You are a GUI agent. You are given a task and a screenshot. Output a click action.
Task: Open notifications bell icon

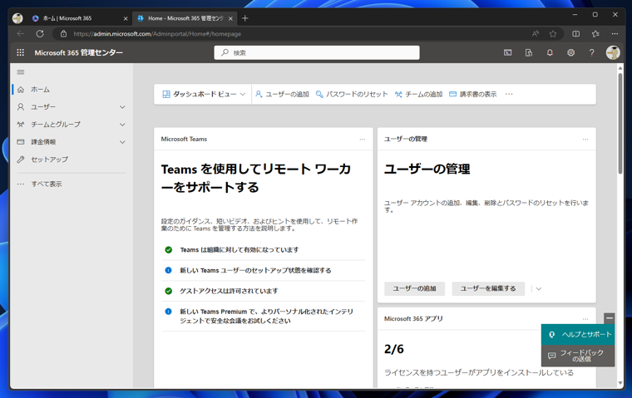point(550,53)
